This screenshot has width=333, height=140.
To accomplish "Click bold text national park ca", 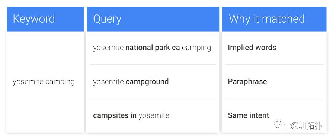I will point(153,48).
